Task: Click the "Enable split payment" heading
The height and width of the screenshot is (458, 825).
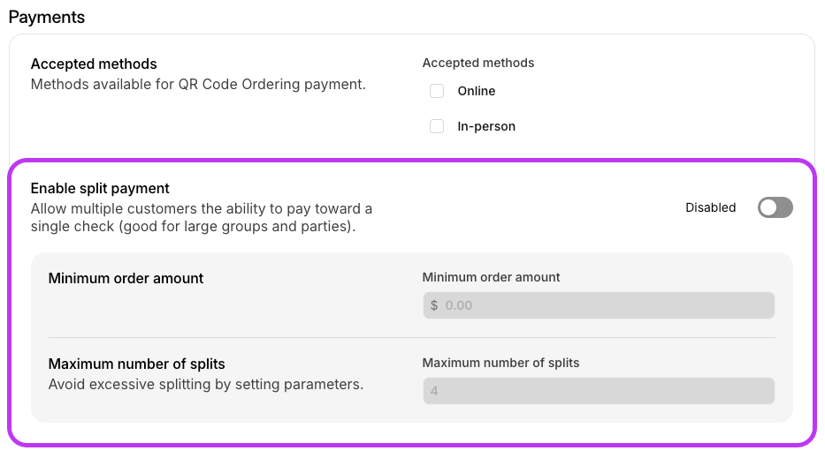Action: pyautogui.click(x=100, y=188)
